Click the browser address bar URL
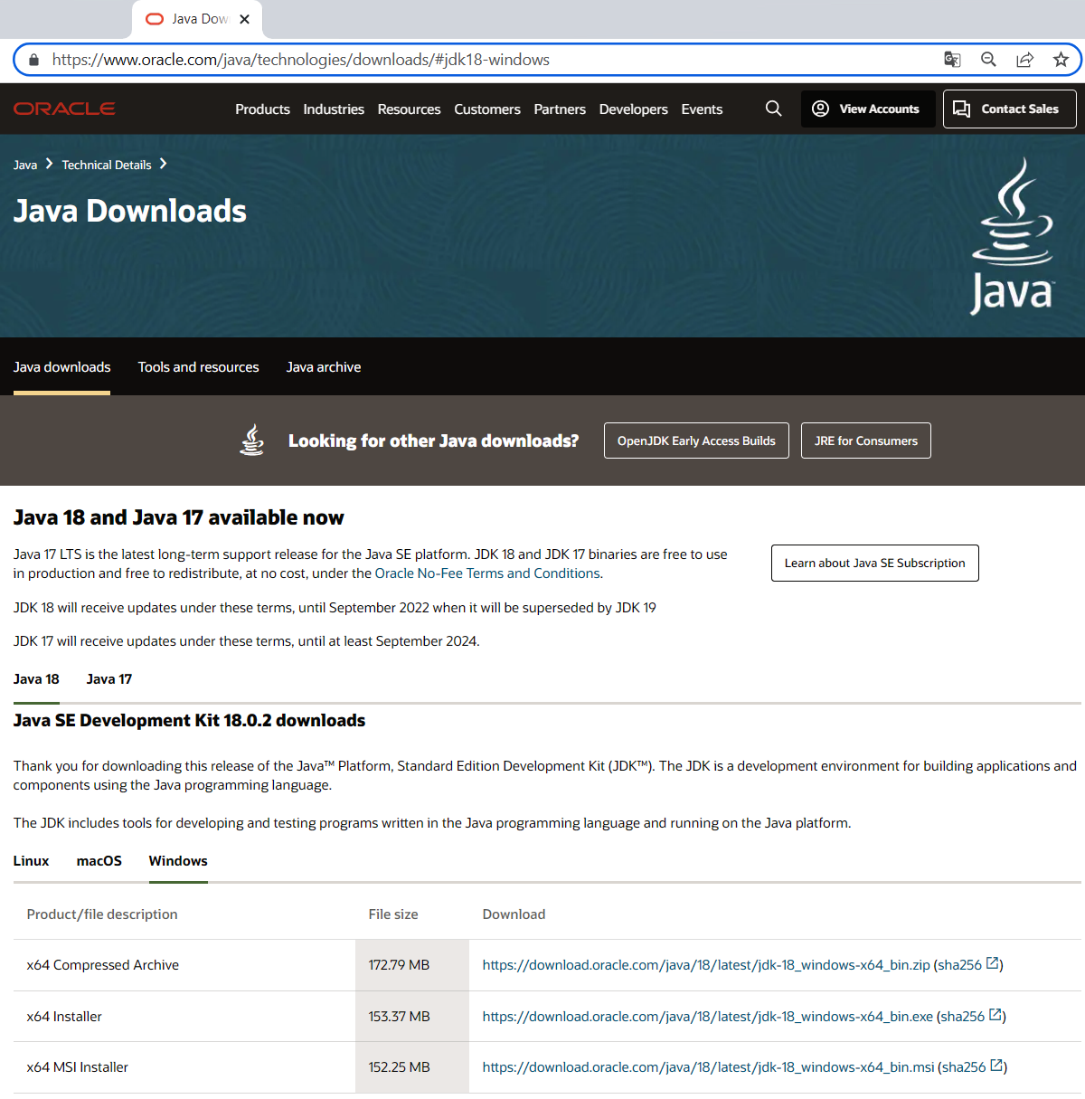The height and width of the screenshot is (1099, 1085). 301,60
